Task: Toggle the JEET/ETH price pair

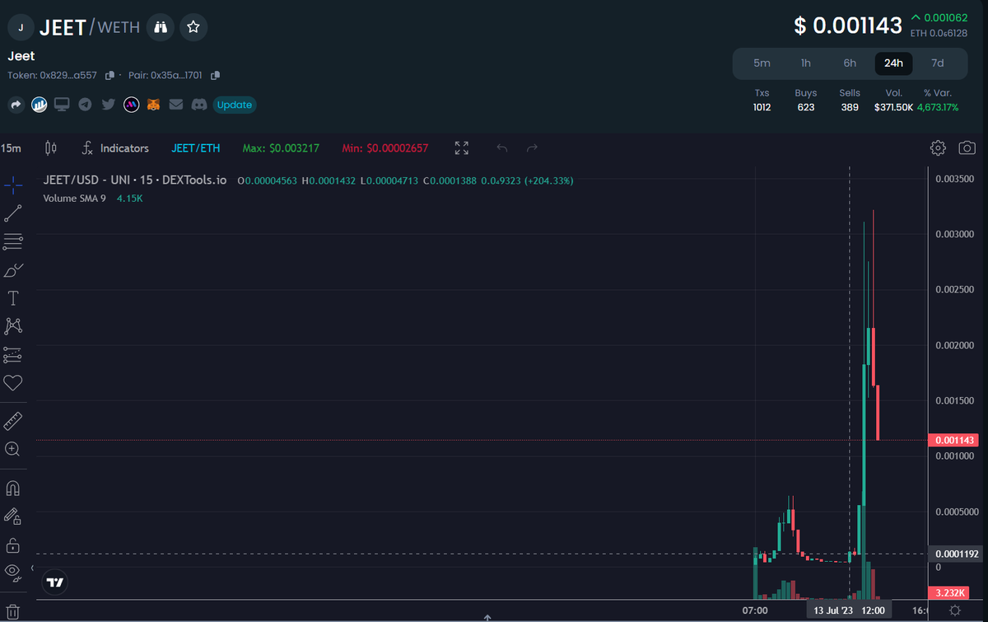Action: point(195,148)
